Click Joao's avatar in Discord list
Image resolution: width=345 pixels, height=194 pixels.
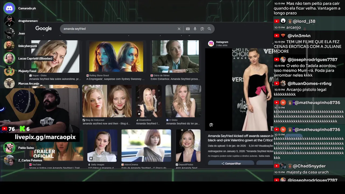pos(9,33)
